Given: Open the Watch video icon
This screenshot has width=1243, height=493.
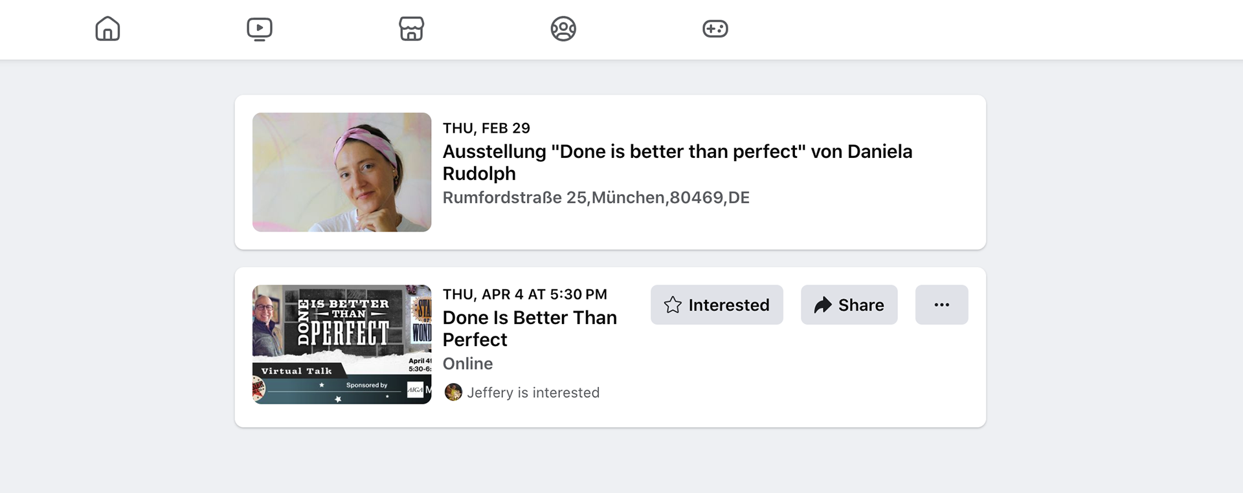Looking at the screenshot, I should (x=260, y=29).
